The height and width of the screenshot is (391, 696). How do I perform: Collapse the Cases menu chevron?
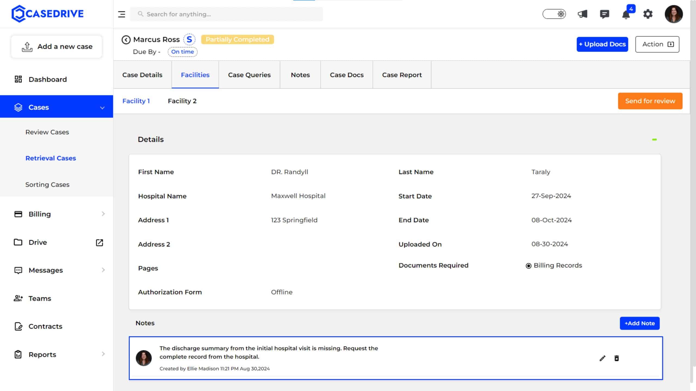point(102,108)
